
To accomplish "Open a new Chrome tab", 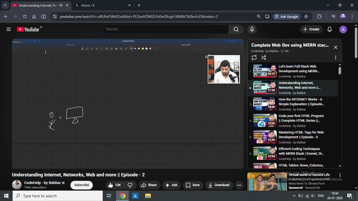I will [x=139, y=5].
